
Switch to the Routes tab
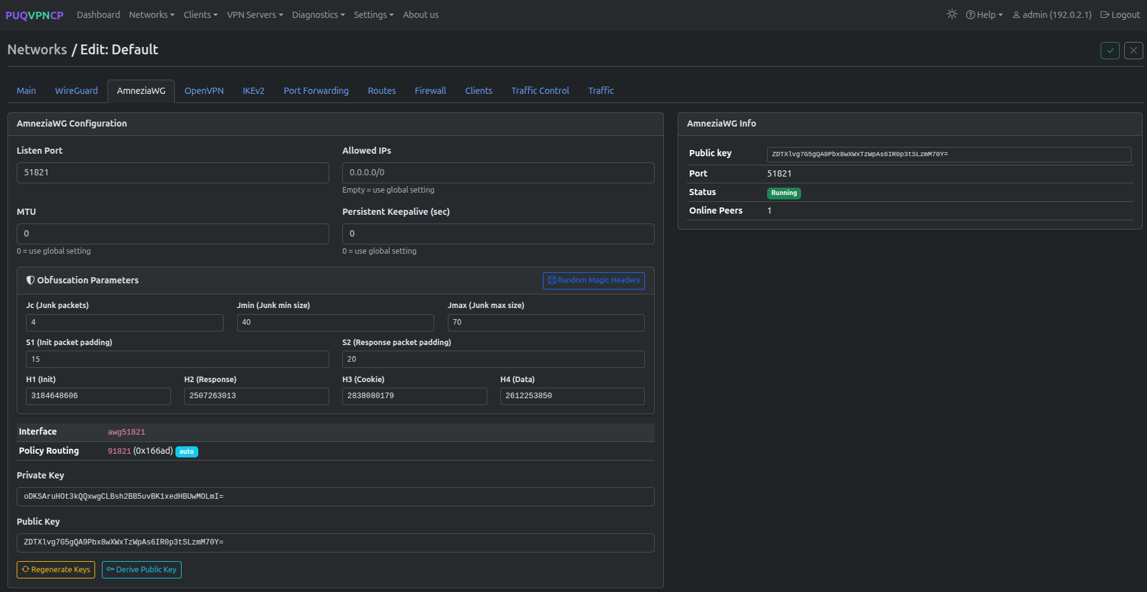point(382,91)
